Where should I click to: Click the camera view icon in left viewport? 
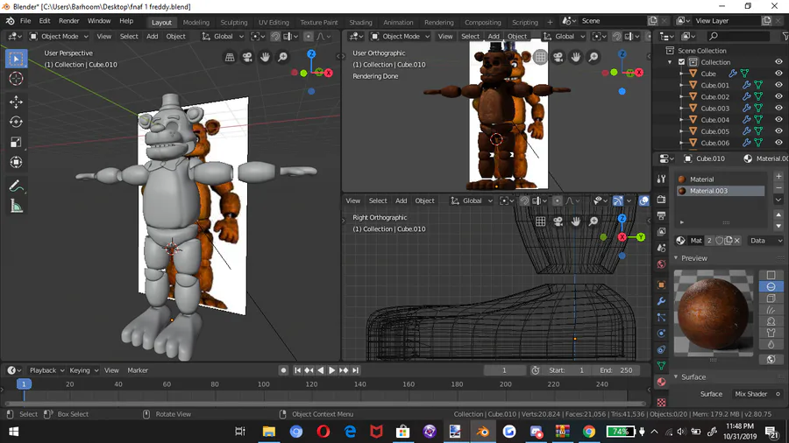[x=247, y=58]
